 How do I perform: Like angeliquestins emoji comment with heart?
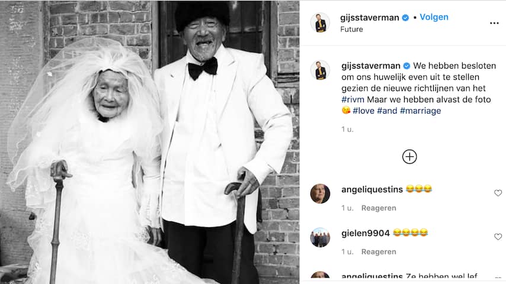tap(498, 193)
